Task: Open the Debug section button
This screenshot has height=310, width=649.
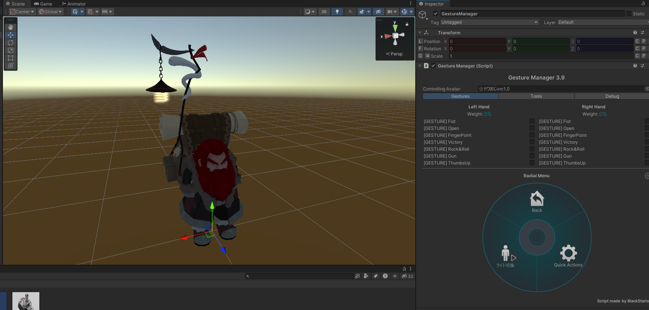Action: click(612, 96)
